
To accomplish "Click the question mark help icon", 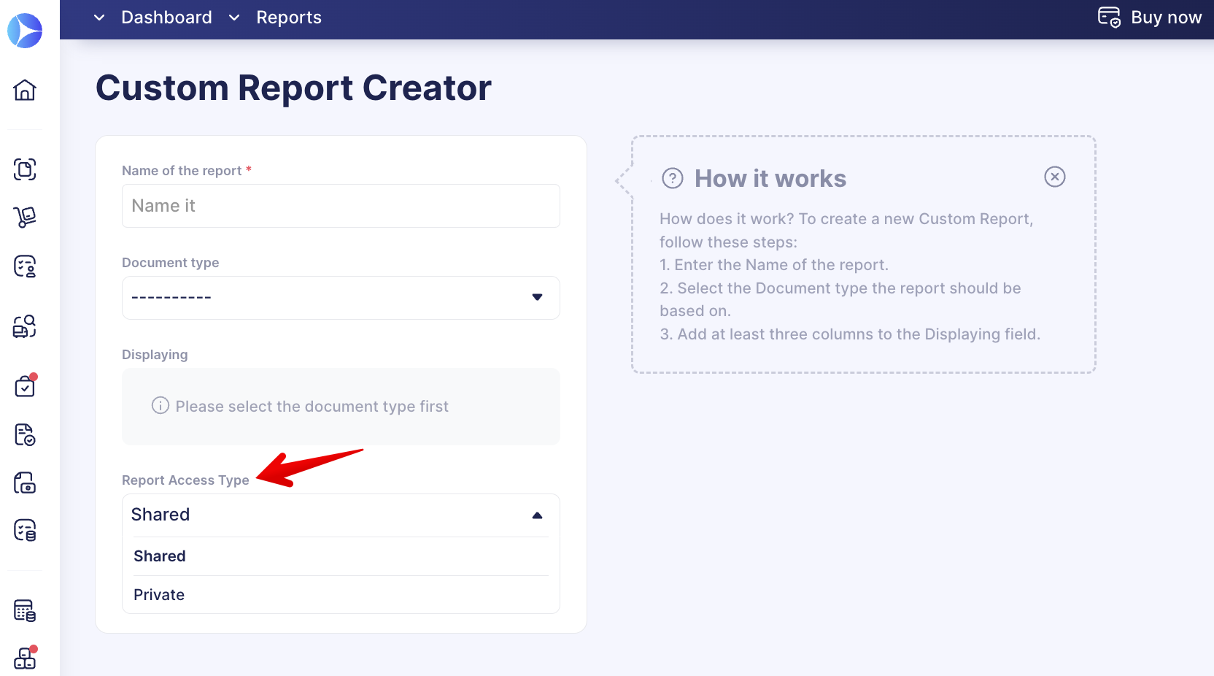I will click(673, 178).
